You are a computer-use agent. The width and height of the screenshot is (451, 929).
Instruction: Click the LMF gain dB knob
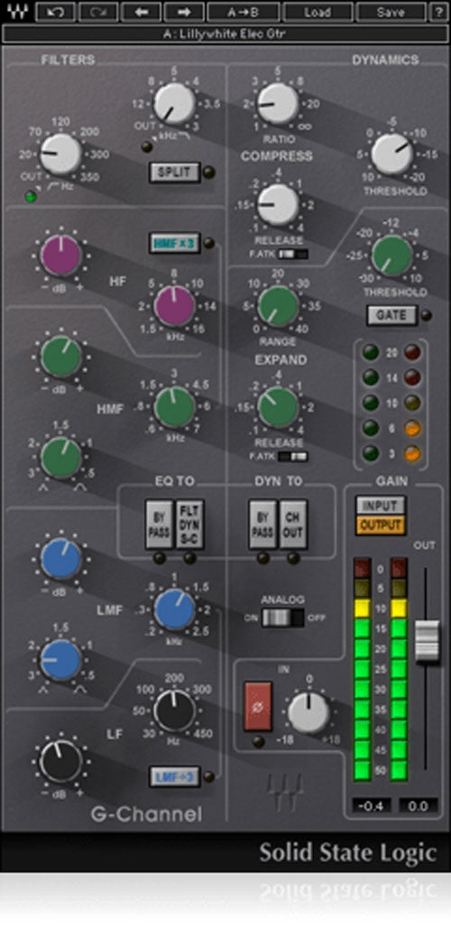61,559
